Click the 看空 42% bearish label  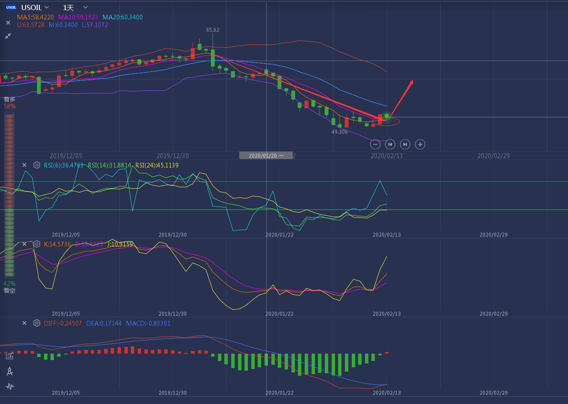click(x=9, y=287)
